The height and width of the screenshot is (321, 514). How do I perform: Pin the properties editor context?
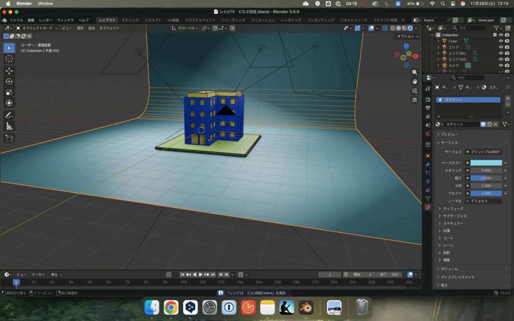click(508, 87)
